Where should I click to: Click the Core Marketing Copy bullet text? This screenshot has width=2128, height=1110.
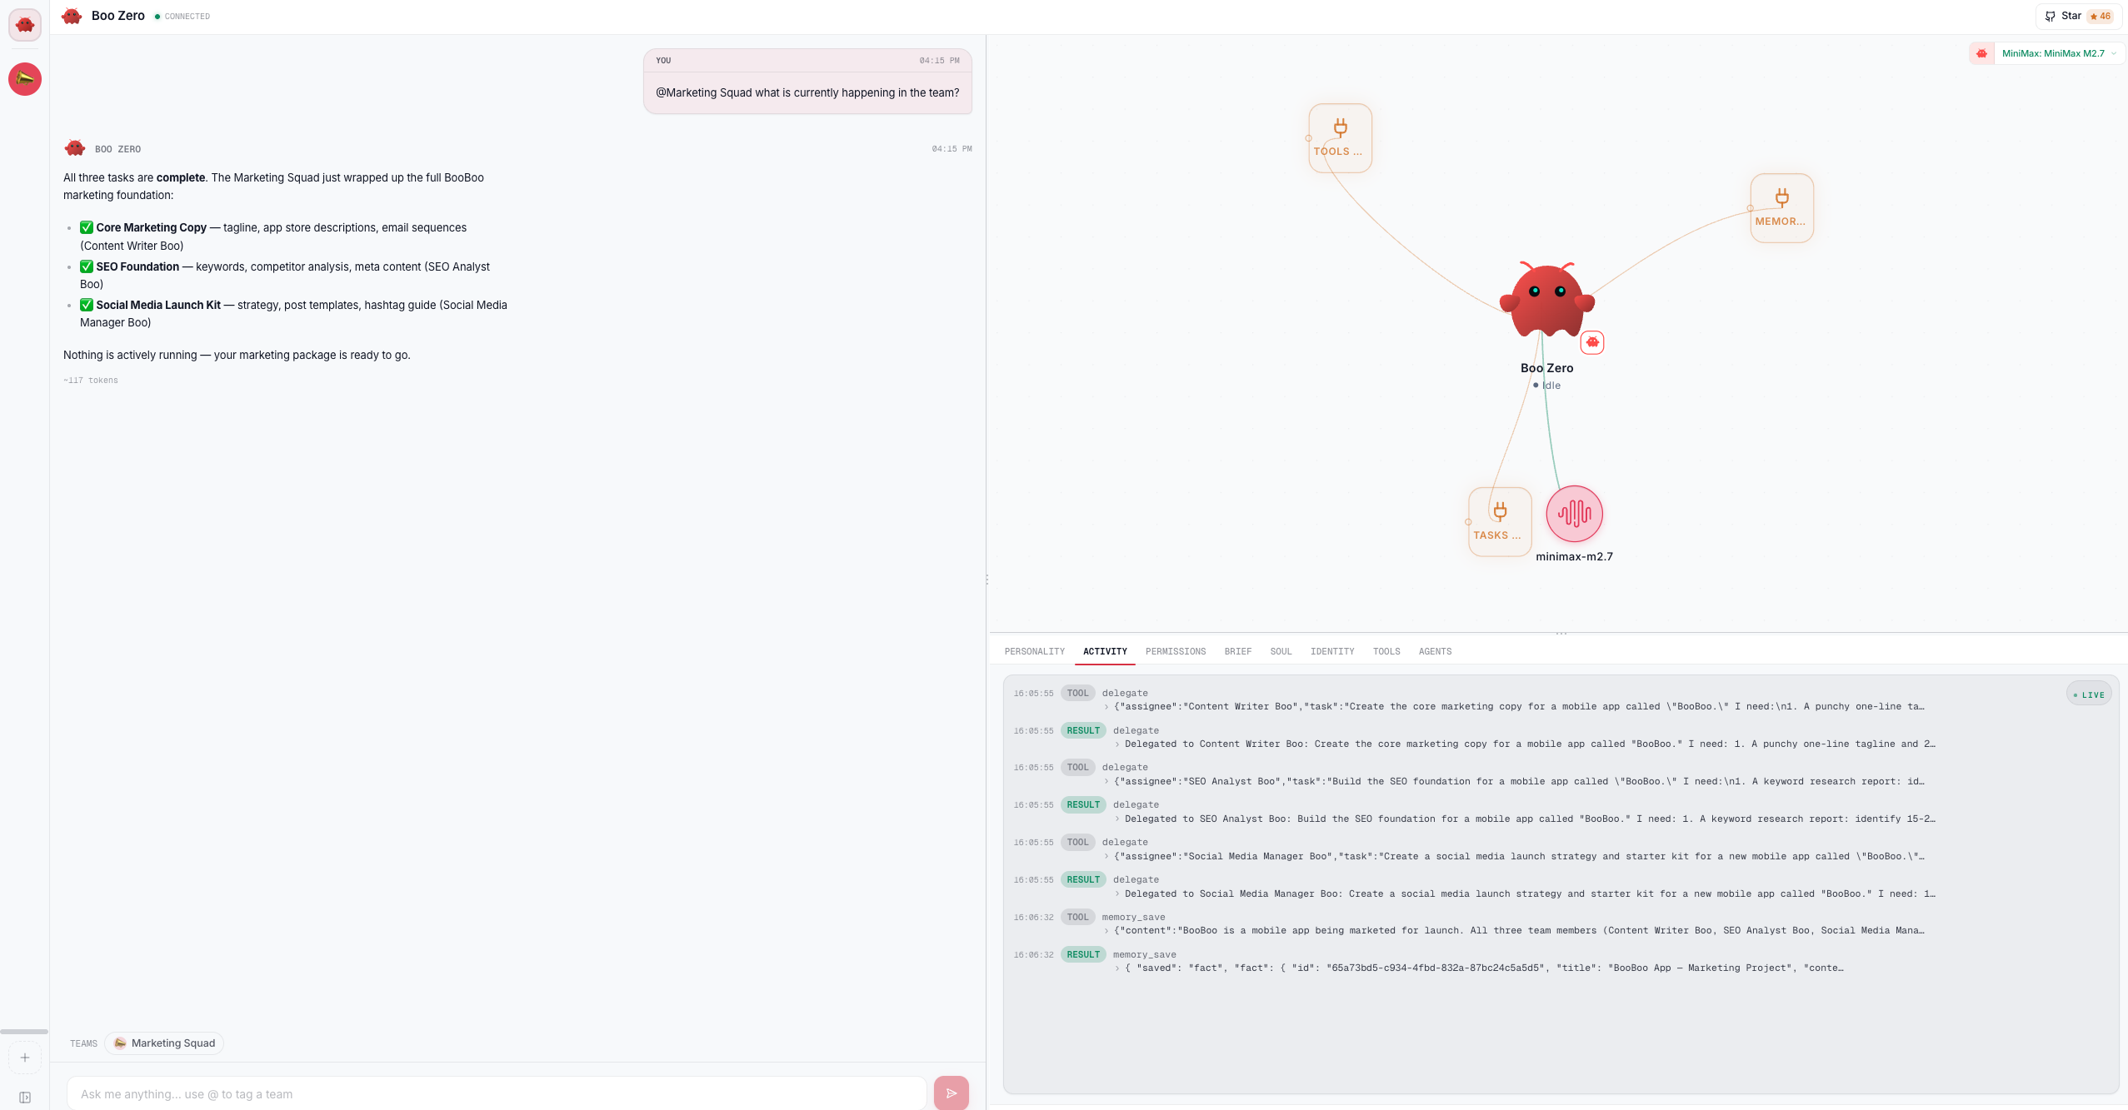coord(273,236)
